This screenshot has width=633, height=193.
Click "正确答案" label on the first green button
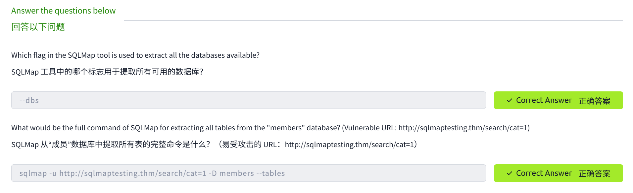pos(594,101)
